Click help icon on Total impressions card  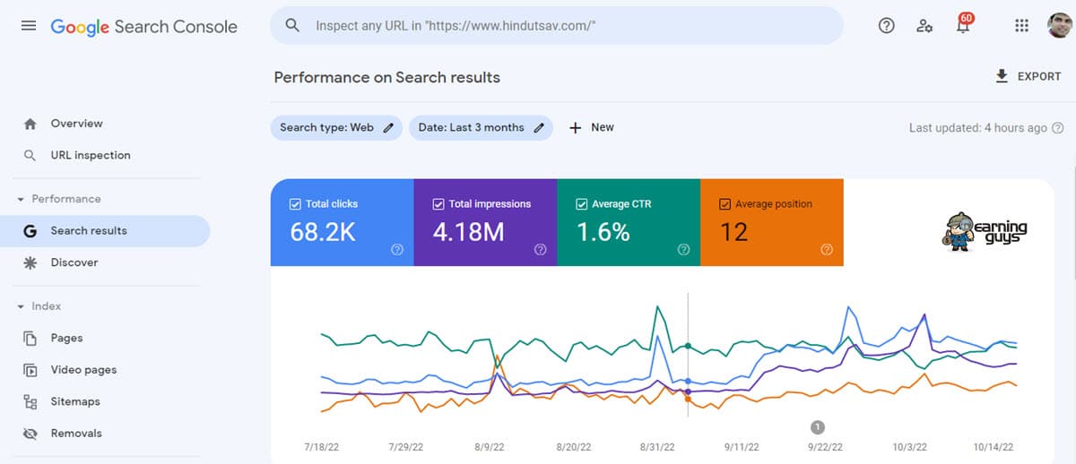541,251
